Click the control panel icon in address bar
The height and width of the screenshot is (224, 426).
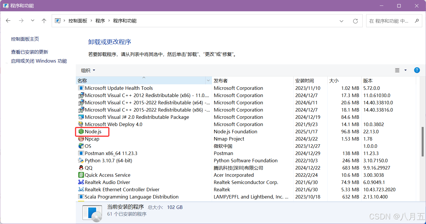click(x=58, y=21)
